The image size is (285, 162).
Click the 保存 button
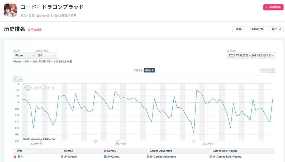[x=239, y=29]
